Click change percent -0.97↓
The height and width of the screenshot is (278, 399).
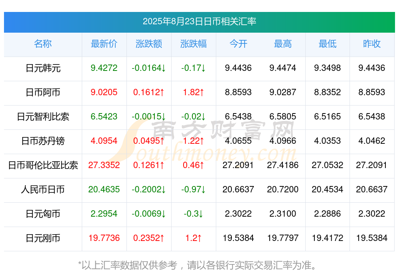(194, 189)
